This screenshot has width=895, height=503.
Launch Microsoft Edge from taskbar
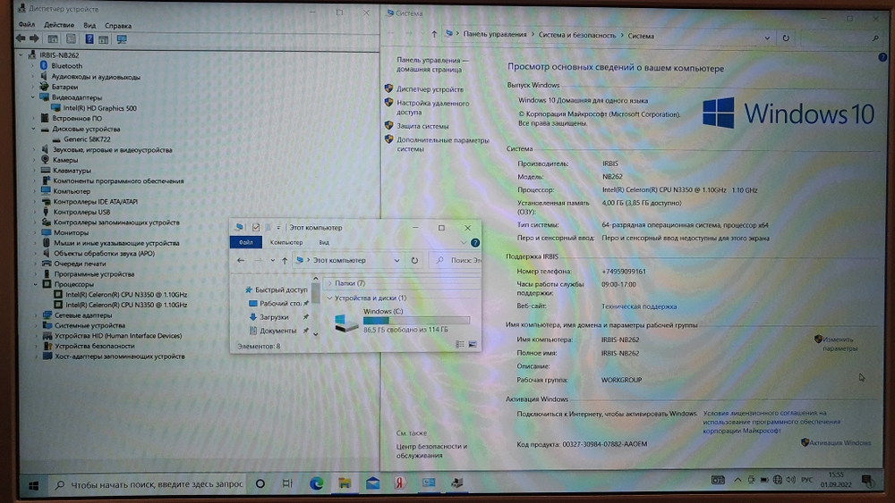pos(316,483)
